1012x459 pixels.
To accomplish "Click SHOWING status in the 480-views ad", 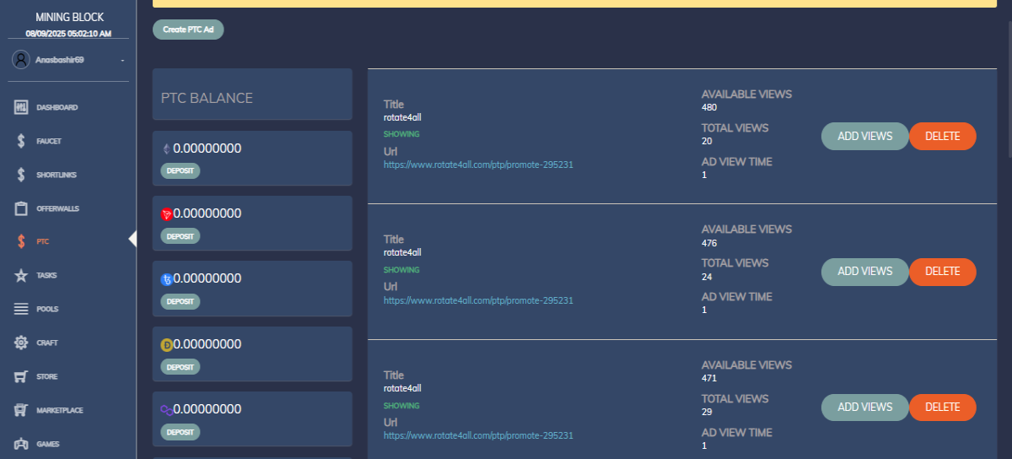I will [401, 134].
